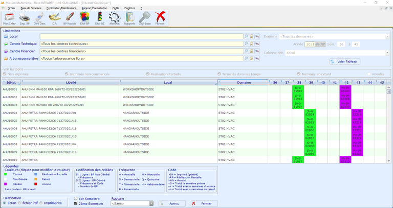Click the Local text input field
Viewport: 393px width, 208px height.
pos(141,37)
